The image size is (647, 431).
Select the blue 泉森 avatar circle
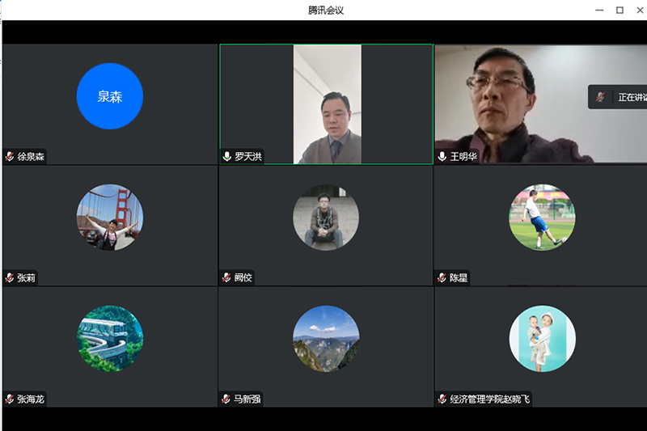click(x=110, y=96)
